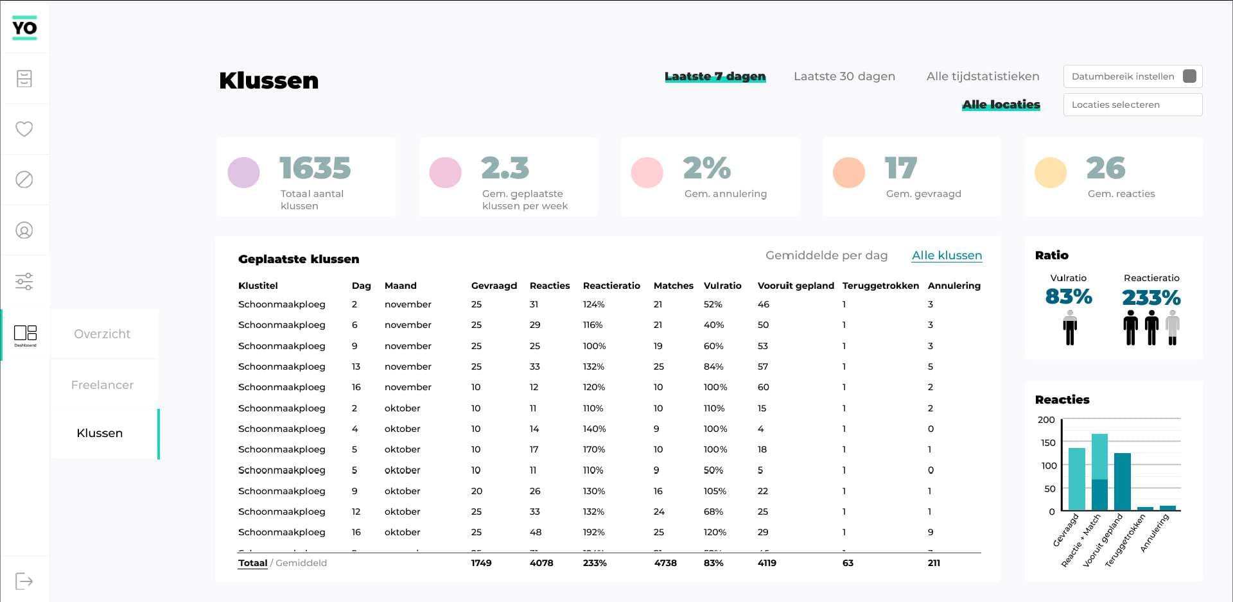Open the archive drawer sidebar icon
The width and height of the screenshot is (1233, 602).
click(x=24, y=78)
